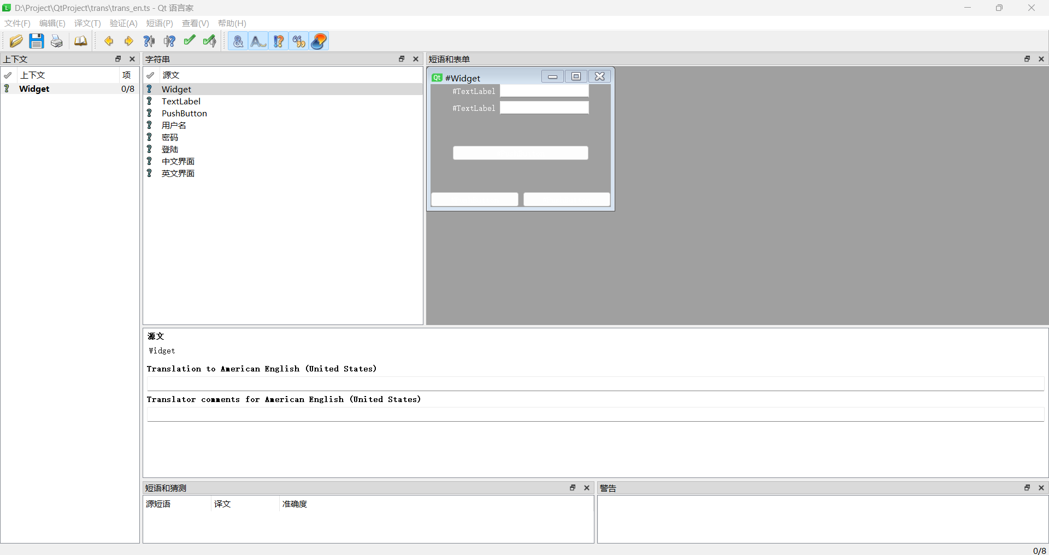Screen dimensions: 1049x555
Task: Float the 短语和猜测 dock panel
Action: pos(573,488)
